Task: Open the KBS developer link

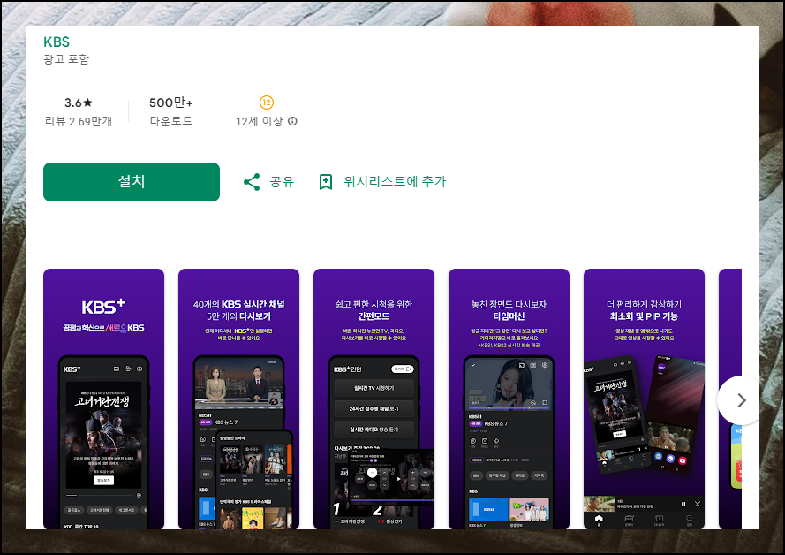Action: pyautogui.click(x=57, y=42)
